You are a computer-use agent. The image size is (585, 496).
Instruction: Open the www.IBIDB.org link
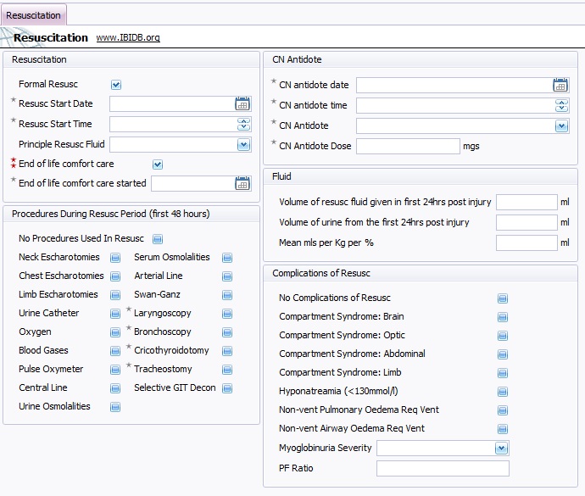[128, 38]
